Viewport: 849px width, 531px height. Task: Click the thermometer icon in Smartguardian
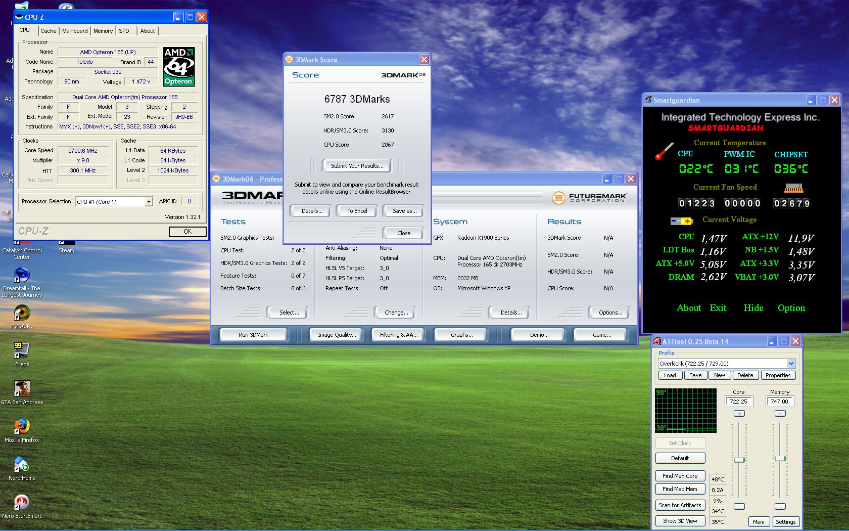pos(664,151)
